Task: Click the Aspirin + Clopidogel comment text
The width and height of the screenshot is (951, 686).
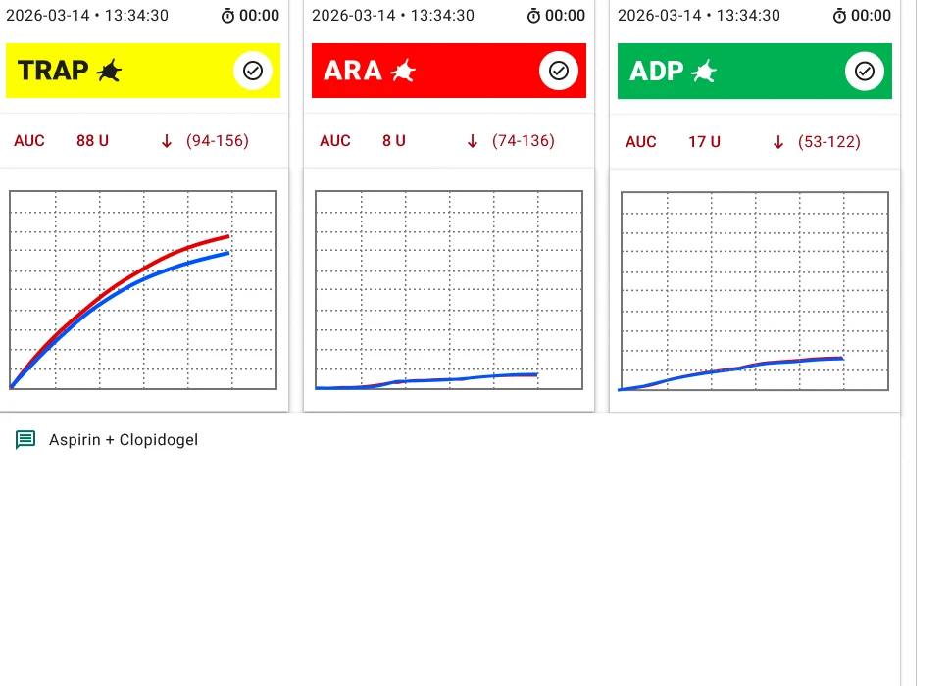Action: (x=124, y=440)
